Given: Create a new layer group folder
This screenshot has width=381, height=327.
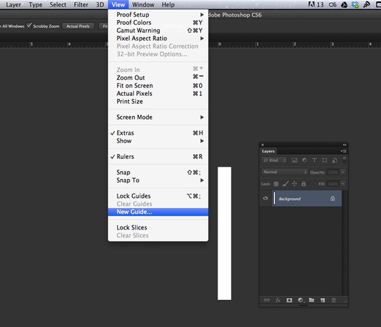Looking at the screenshot, I should [x=311, y=300].
